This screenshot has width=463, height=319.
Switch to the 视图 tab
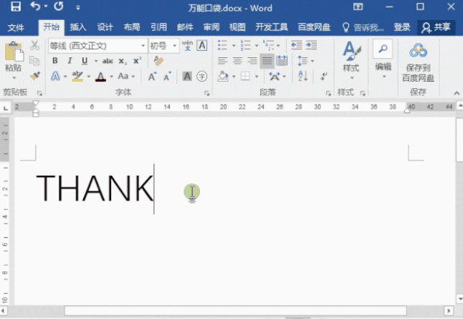237,27
